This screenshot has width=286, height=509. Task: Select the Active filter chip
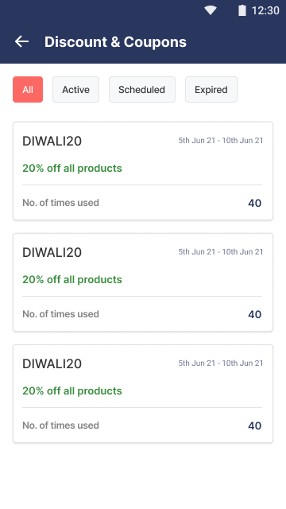coord(76,90)
